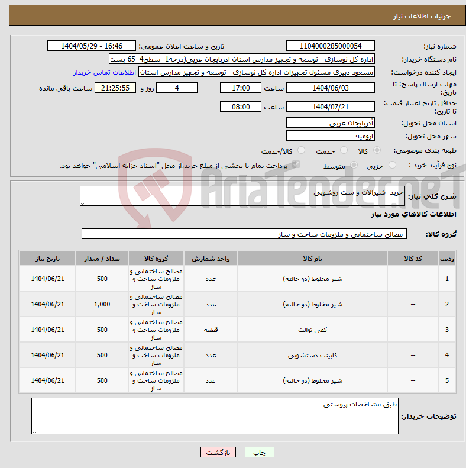
Task: Click the کابینت دستشویی item name
Action: point(312,355)
